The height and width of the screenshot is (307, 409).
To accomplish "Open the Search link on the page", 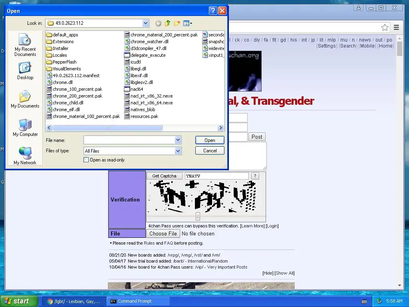I will point(348,46).
